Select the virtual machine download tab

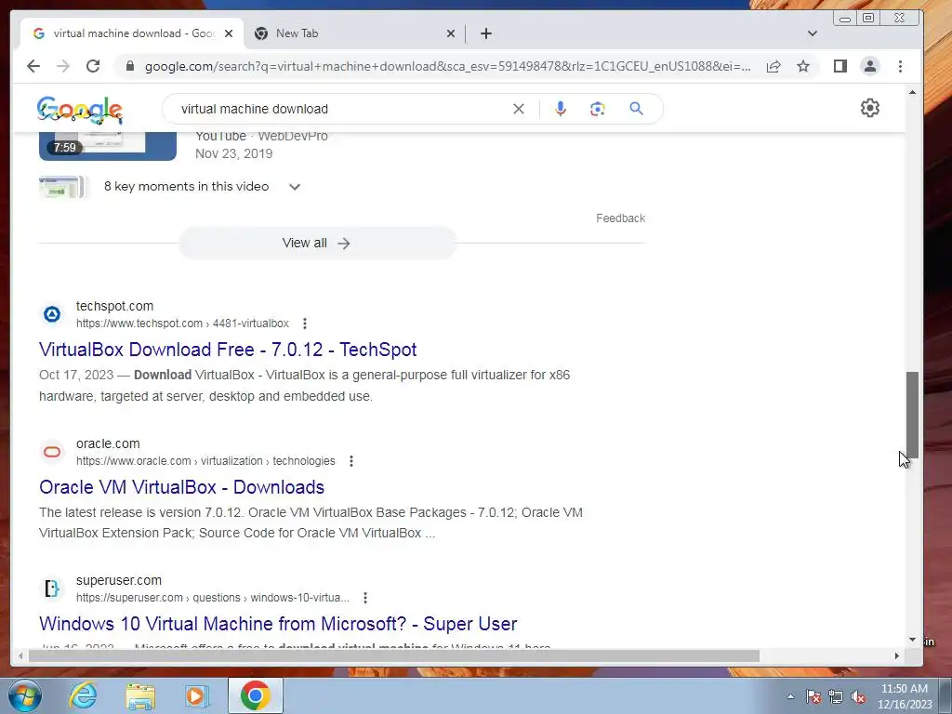point(132,33)
